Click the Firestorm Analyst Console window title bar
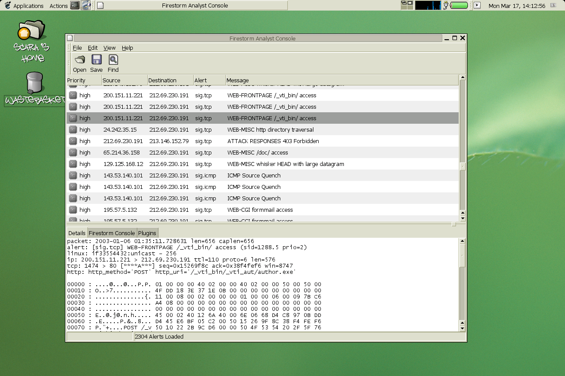The width and height of the screenshot is (565, 376). point(258,38)
